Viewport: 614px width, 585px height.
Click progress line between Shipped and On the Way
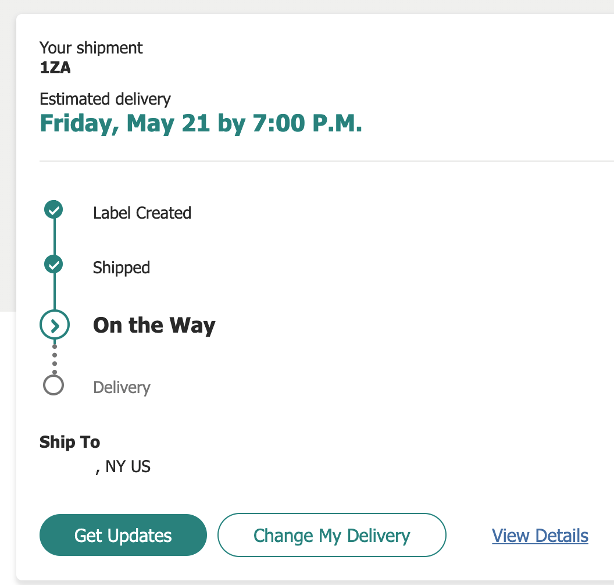tap(54, 292)
